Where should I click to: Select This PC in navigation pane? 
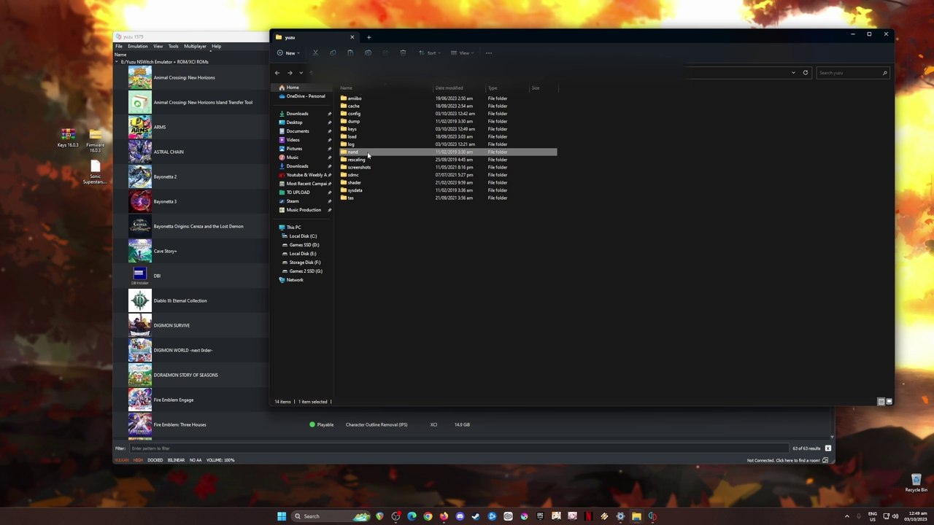[x=290, y=227]
